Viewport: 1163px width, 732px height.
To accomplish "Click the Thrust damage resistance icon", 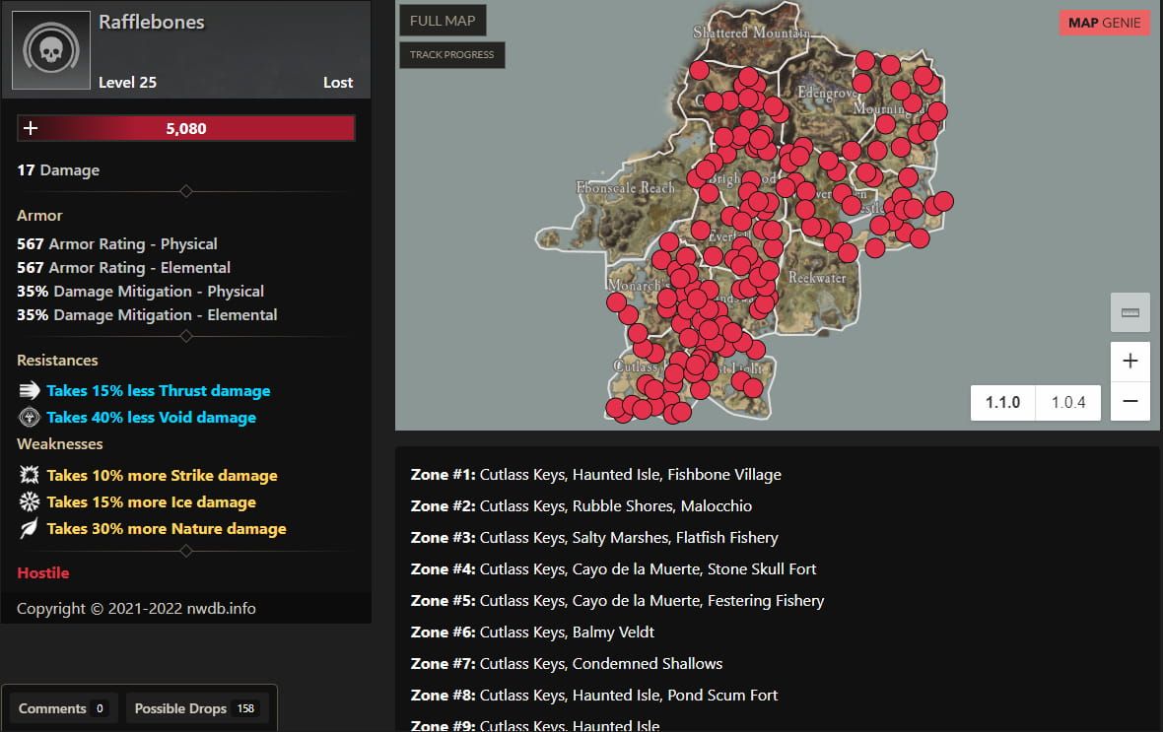I will click(29, 390).
